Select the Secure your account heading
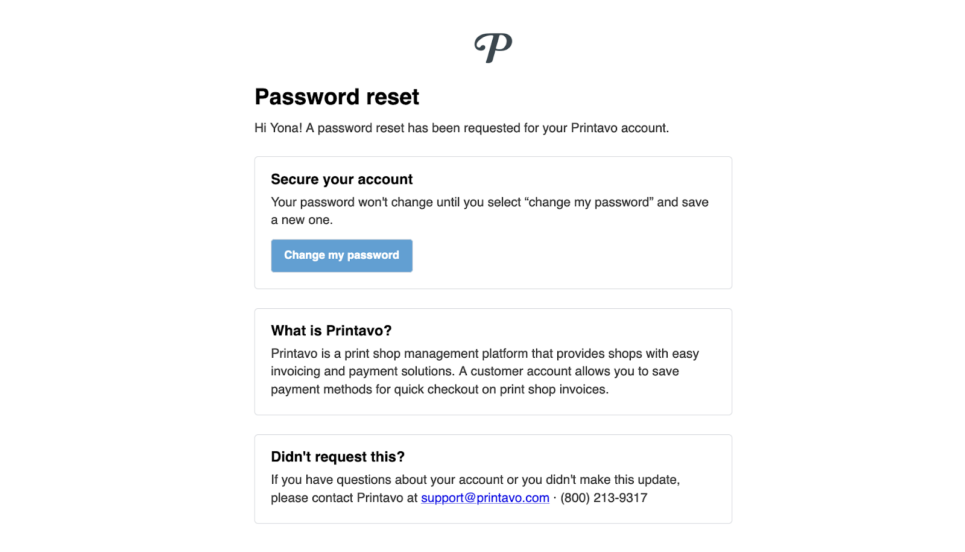The height and width of the screenshot is (552, 965). (341, 179)
